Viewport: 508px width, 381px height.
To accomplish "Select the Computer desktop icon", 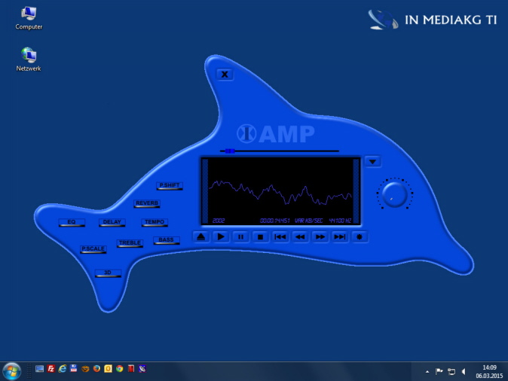I will pos(29,19).
